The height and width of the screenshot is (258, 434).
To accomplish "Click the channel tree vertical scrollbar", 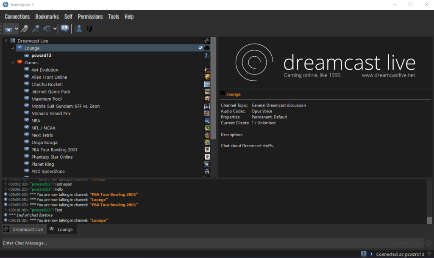I will tap(213, 88).
